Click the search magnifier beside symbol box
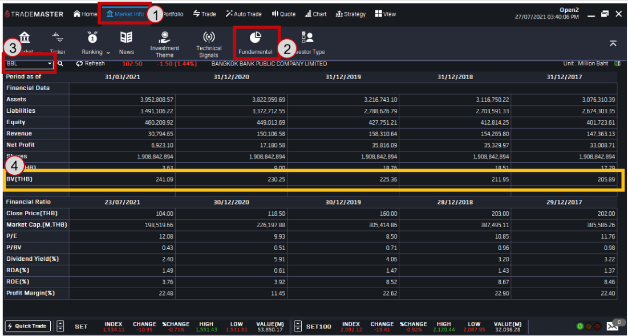The width and height of the screenshot is (628, 336). [x=60, y=64]
